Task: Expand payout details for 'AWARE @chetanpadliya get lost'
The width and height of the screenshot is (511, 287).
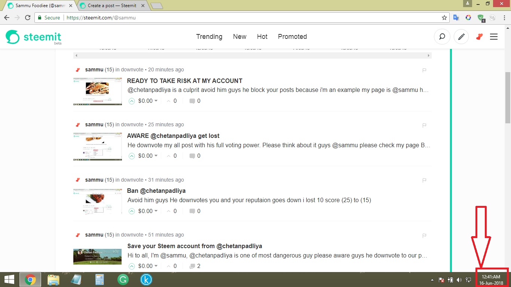Action: pyautogui.click(x=148, y=156)
